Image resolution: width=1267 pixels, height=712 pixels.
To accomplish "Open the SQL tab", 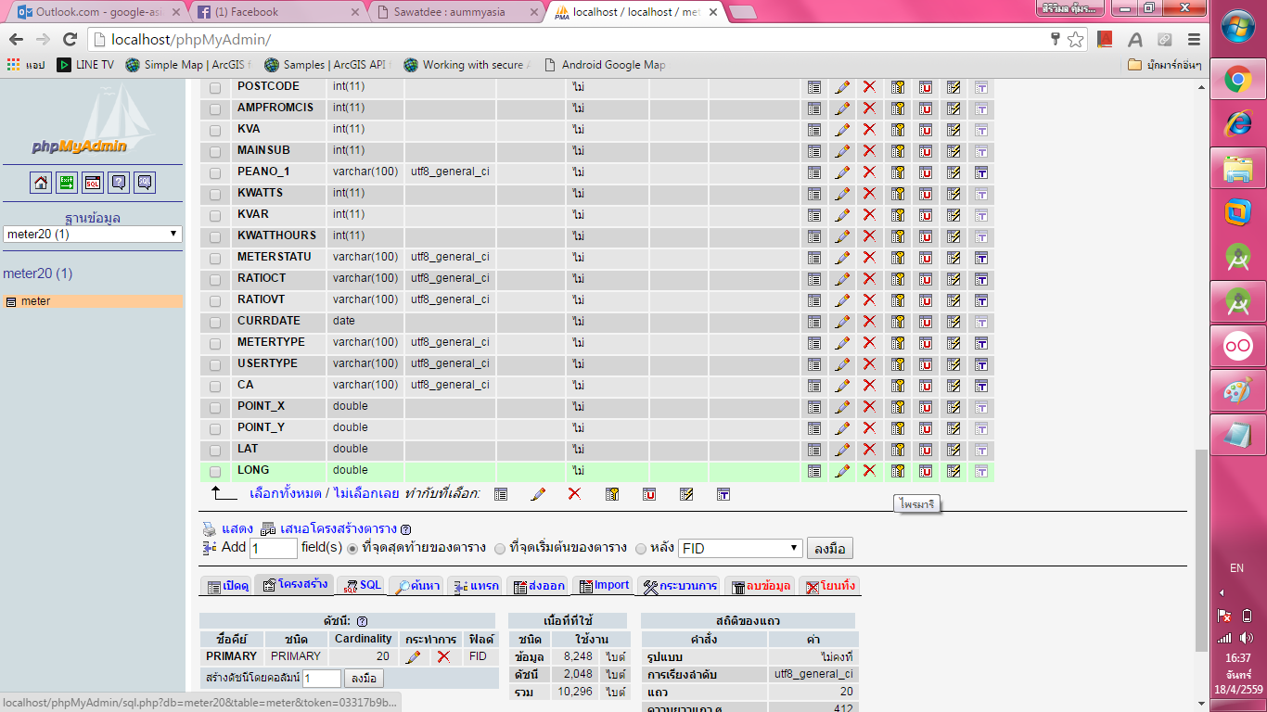I will pos(361,586).
